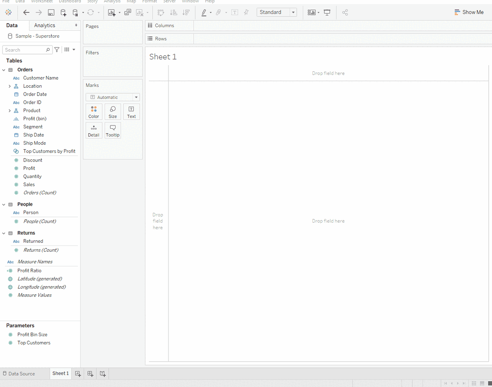Viewport: 492px width, 387px height.
Task: Open the Tooltip card in Marks
Action: click(113, 130)
